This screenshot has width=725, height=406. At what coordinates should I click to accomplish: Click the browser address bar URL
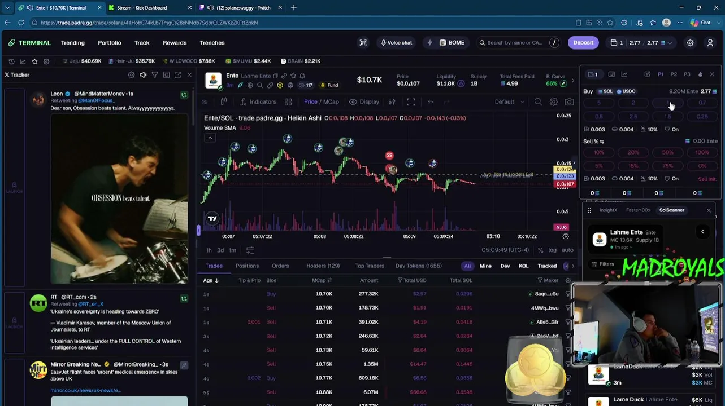click(x=149, y=23)
